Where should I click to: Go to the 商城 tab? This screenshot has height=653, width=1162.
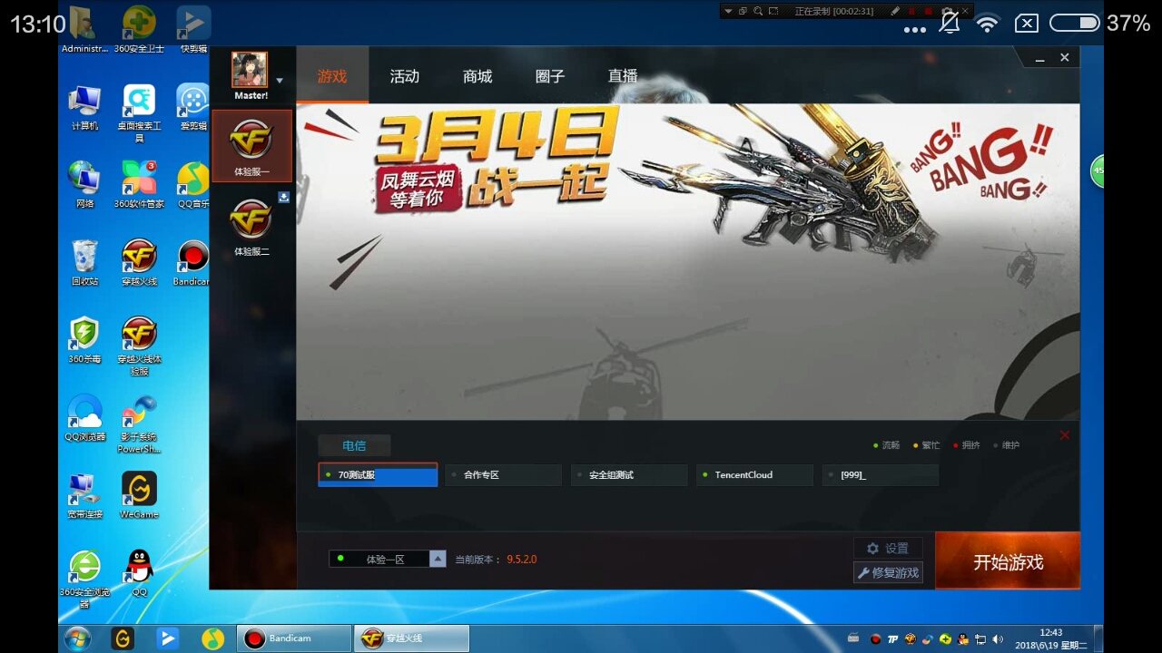point(478,76)
